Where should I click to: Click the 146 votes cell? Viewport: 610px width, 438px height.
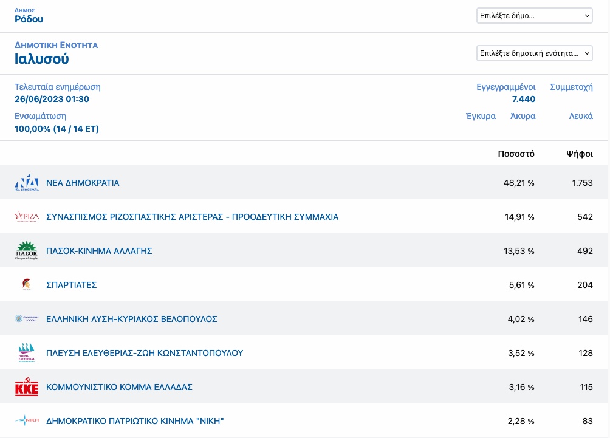tap(586, 319)
